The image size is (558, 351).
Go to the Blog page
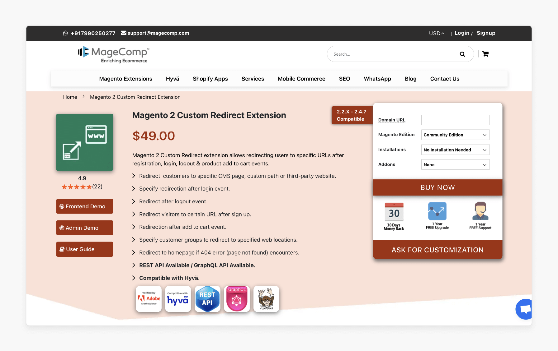coord(410,79)
